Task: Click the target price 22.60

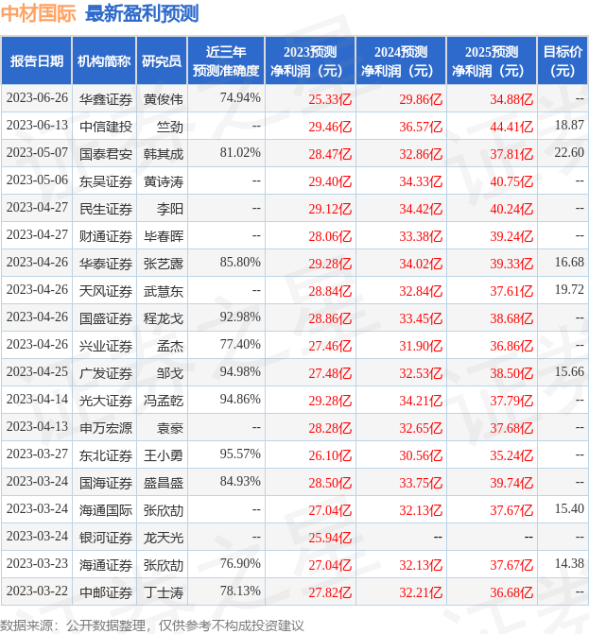Action: tap(569, 153)
